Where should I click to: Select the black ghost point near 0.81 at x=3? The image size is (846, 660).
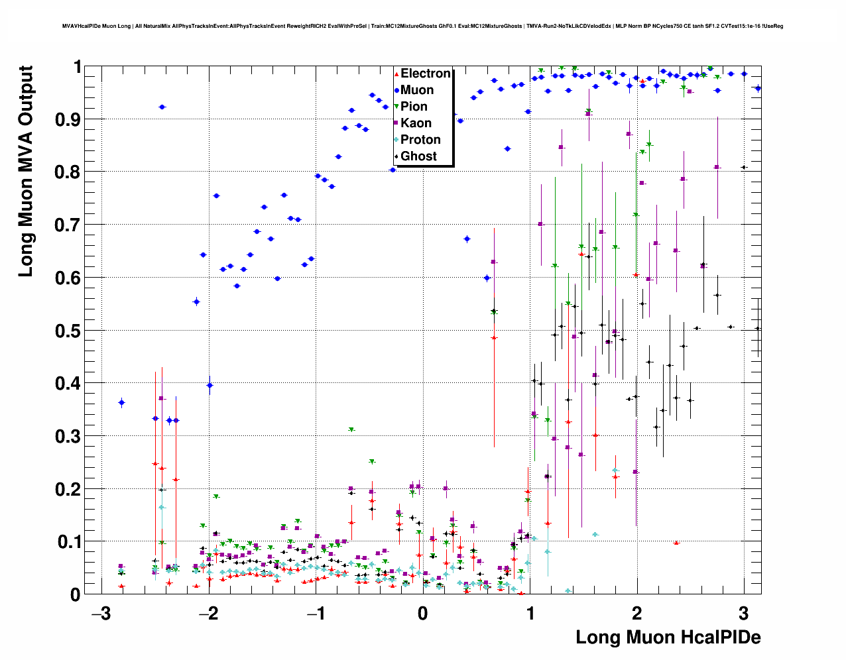point(744,168)
